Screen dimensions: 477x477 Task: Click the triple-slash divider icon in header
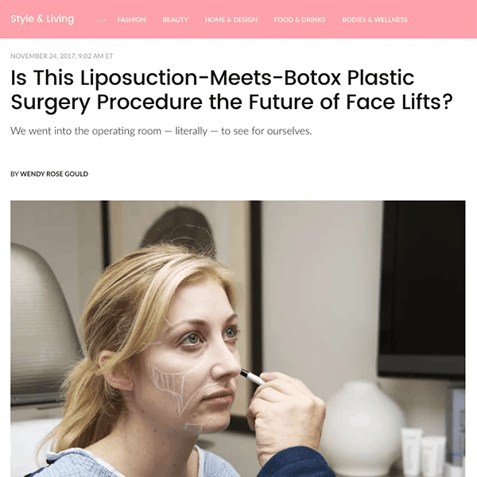[101, 21]
